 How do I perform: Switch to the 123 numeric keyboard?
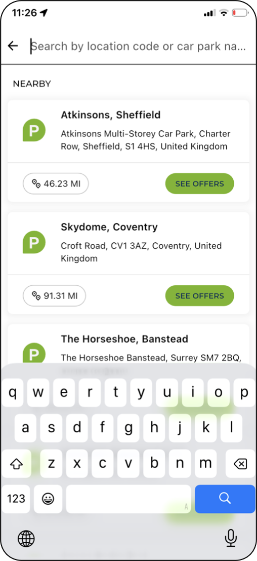(16, 499)
